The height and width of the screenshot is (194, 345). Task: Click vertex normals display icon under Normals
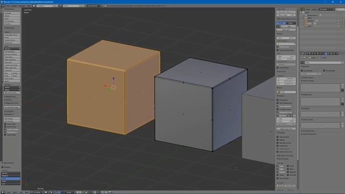(x=278, y=185)
